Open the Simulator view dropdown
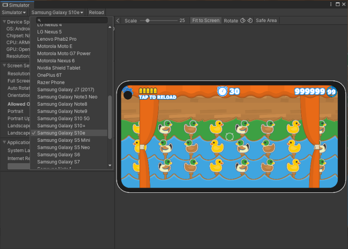 click(14, 13)
